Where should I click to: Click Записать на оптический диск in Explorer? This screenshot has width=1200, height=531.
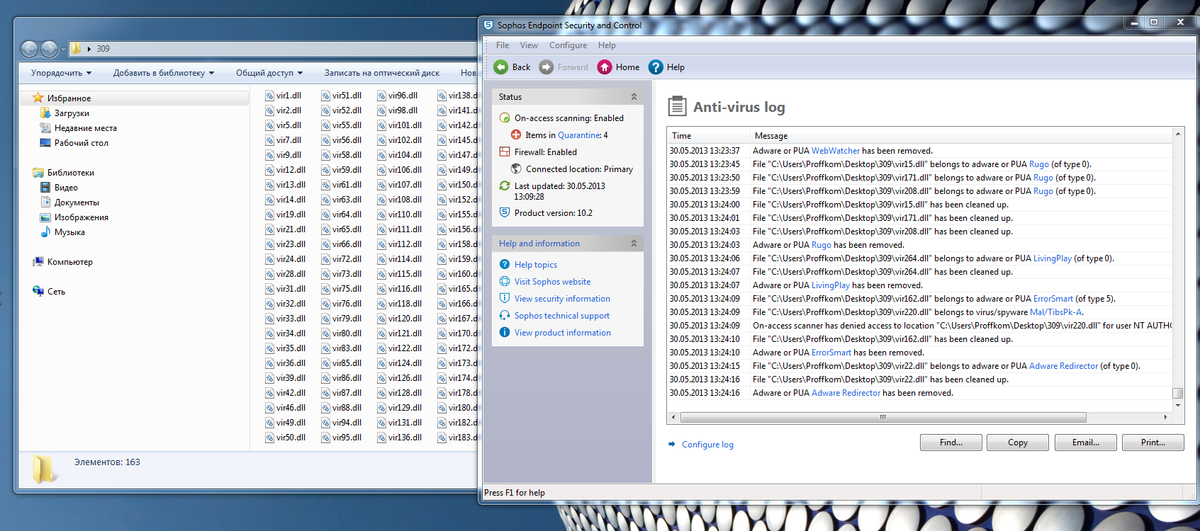click(x=382, y=73)
